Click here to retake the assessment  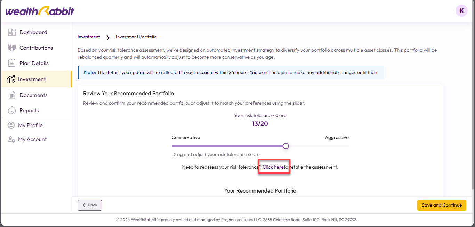point(273,167)
